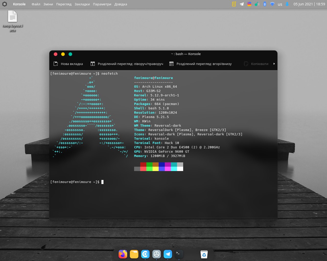Click the fenimoure@fenimoure neofetch header

[154, 78]
